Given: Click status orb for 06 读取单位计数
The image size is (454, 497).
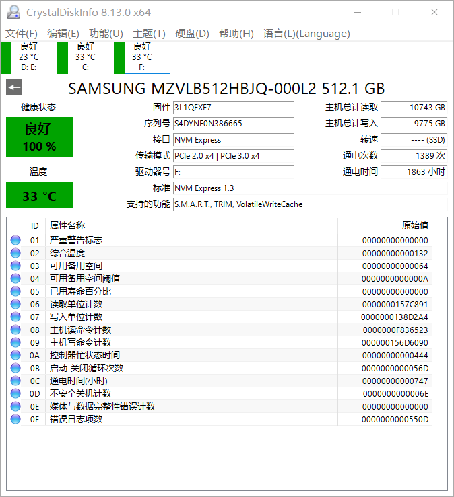Looking at the screenshot, I should [15, 304].
